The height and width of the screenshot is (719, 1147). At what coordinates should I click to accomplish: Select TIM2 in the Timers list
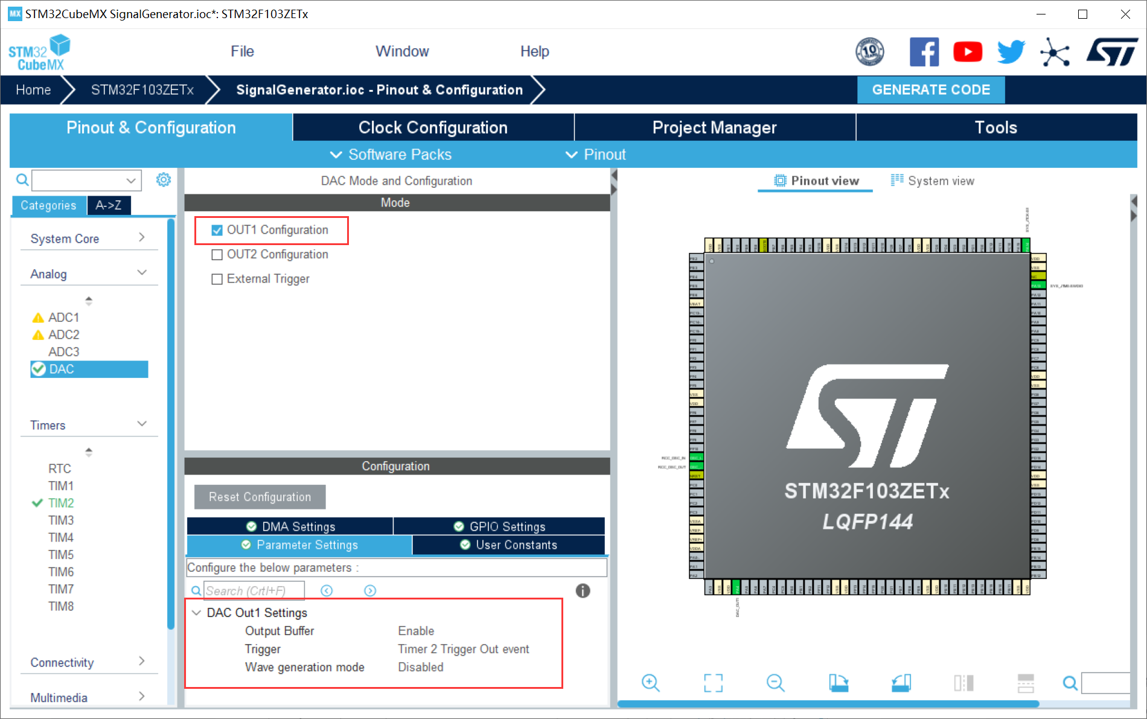(61, 503)
